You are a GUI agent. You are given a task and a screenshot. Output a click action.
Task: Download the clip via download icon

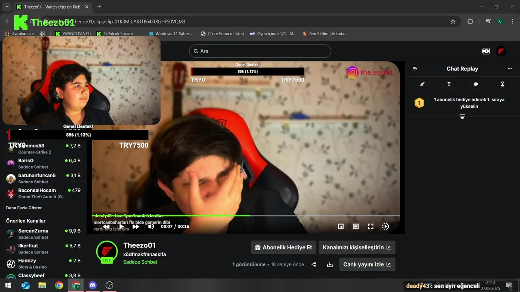point(330,264)
